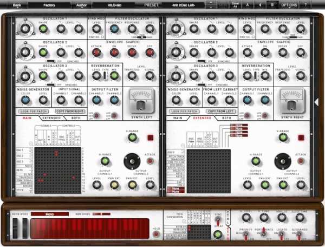Open the Author dropdown menu
This screenshot has width=325, height=247.
point(81,5)
